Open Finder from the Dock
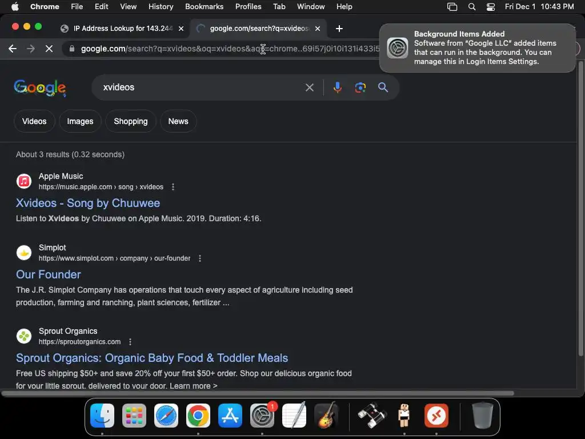 point(102,415)
